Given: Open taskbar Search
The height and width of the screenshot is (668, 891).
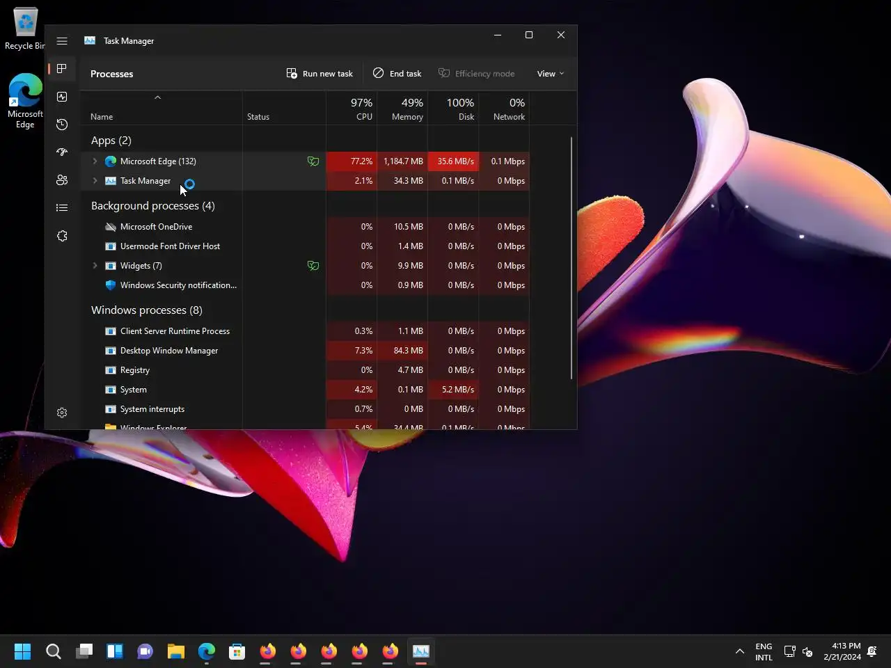Looking at the screenshot, I should [54, 651].
